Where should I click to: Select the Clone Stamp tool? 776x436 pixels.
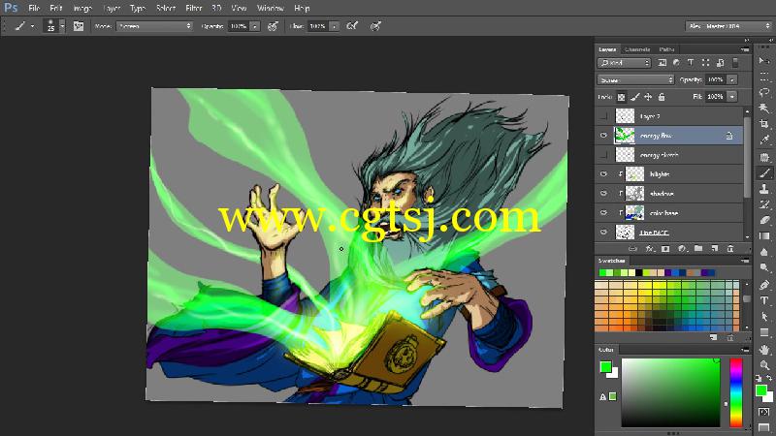[x=764, y=188]
